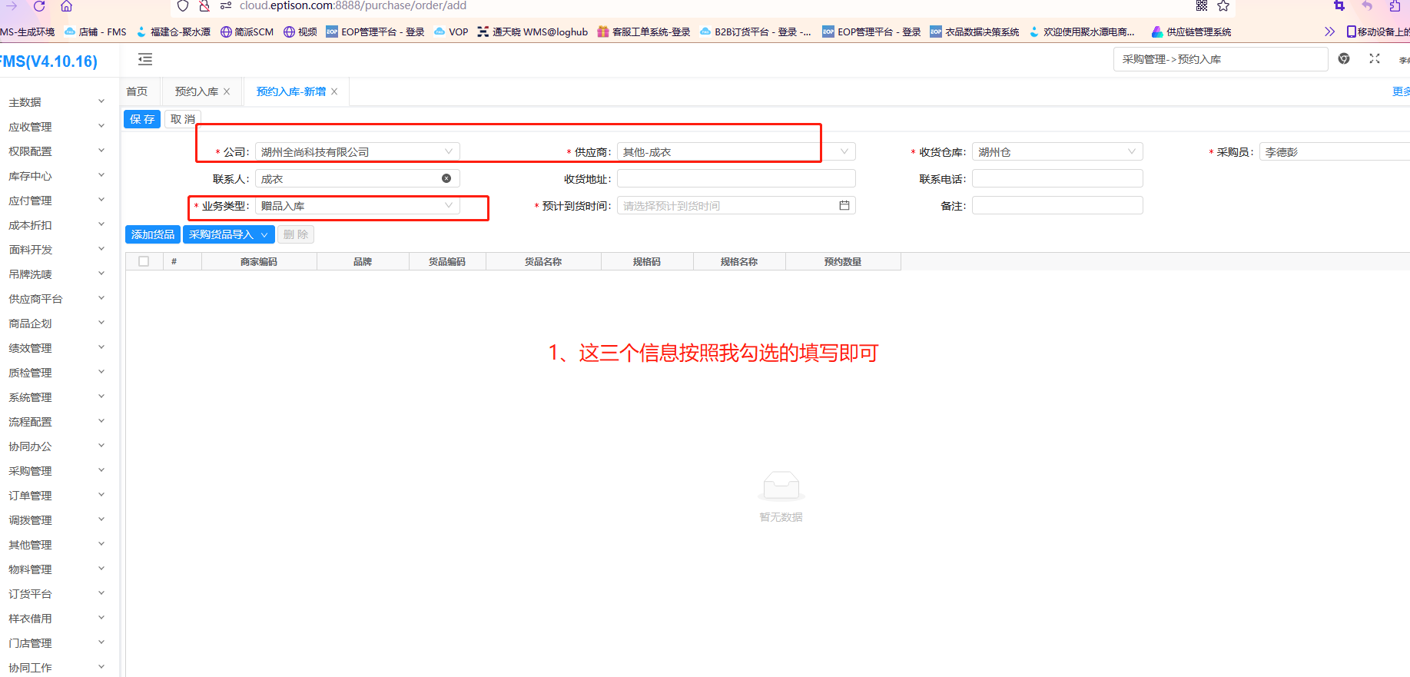Open the 业务类型 business type dropdown

357,205
